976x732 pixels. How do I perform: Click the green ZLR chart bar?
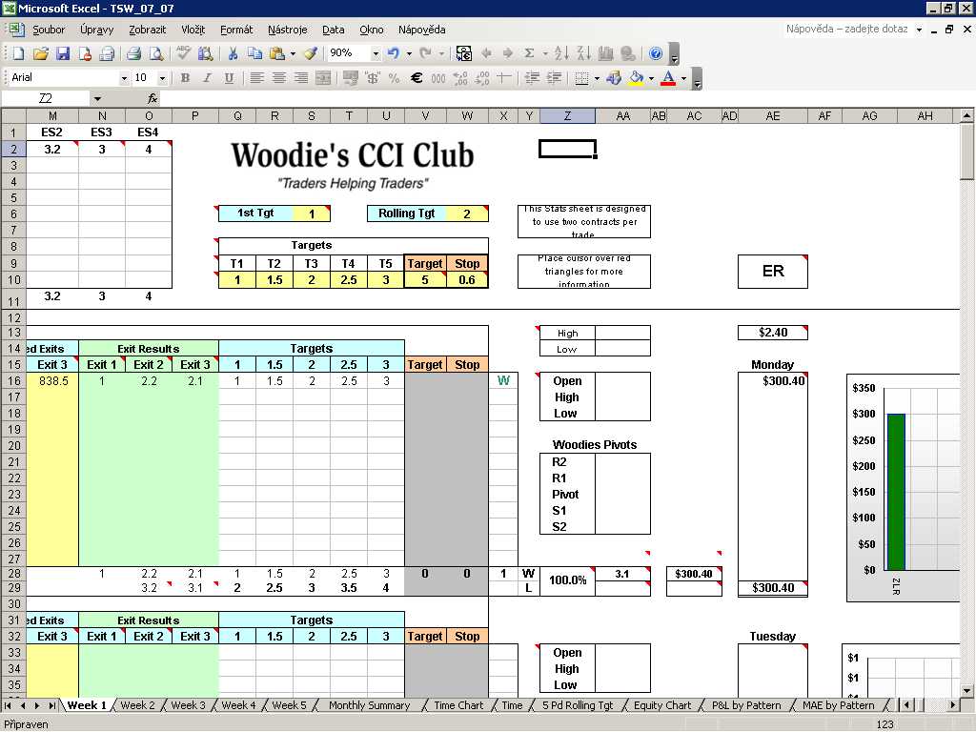pyautogui.click(x=896, y=492)
